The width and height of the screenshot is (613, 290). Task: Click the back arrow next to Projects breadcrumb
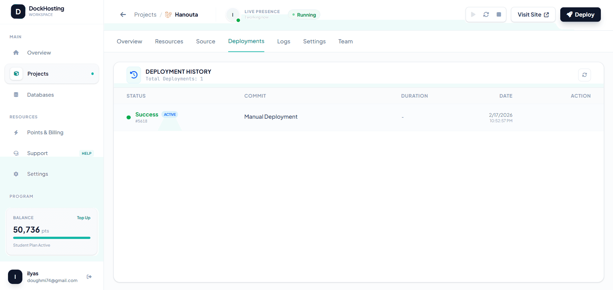[x=123, y=14]
